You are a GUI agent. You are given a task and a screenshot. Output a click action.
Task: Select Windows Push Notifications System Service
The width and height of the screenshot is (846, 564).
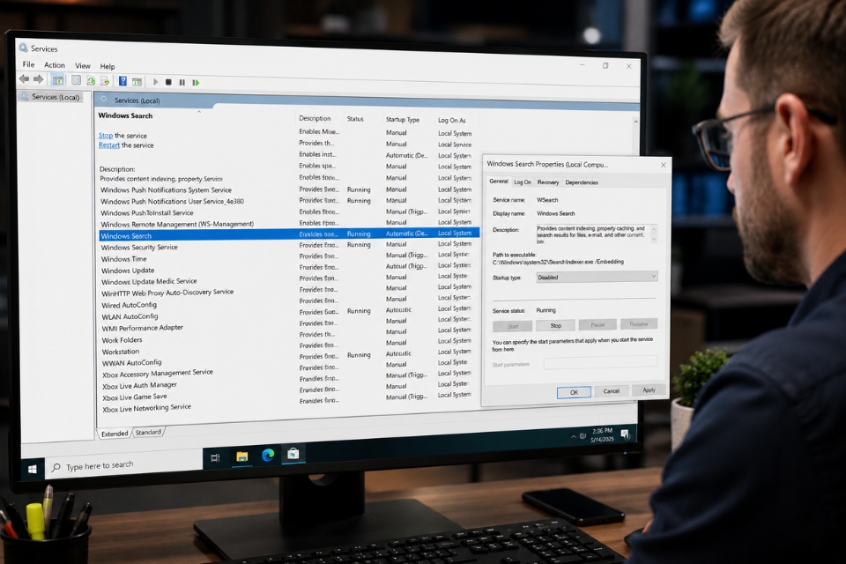(x=166, y=190)
